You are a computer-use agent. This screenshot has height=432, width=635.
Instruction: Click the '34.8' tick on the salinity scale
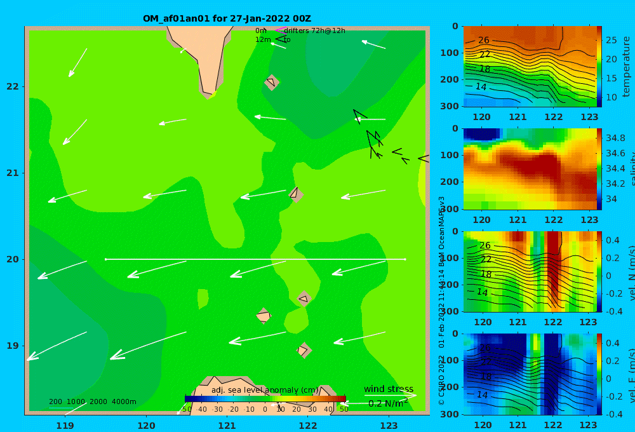(615, 138)
